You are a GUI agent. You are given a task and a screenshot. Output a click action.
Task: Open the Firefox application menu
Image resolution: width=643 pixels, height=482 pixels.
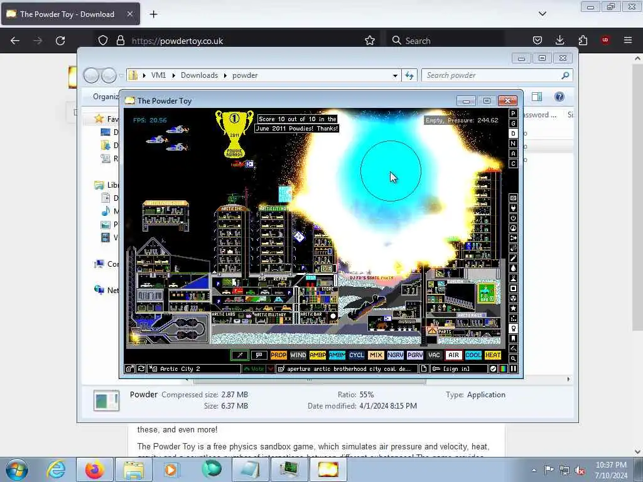[628, 40]
